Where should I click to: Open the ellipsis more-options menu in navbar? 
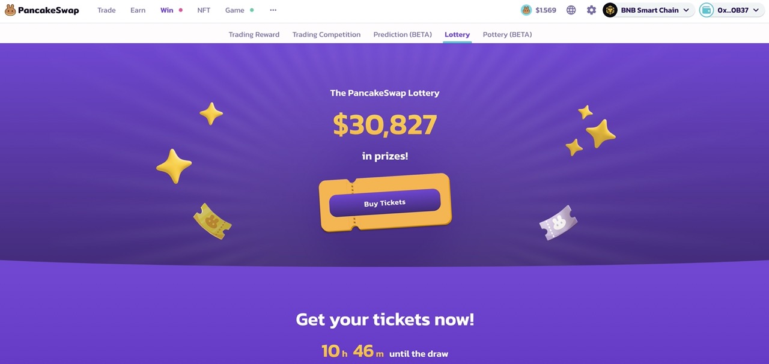273,10
